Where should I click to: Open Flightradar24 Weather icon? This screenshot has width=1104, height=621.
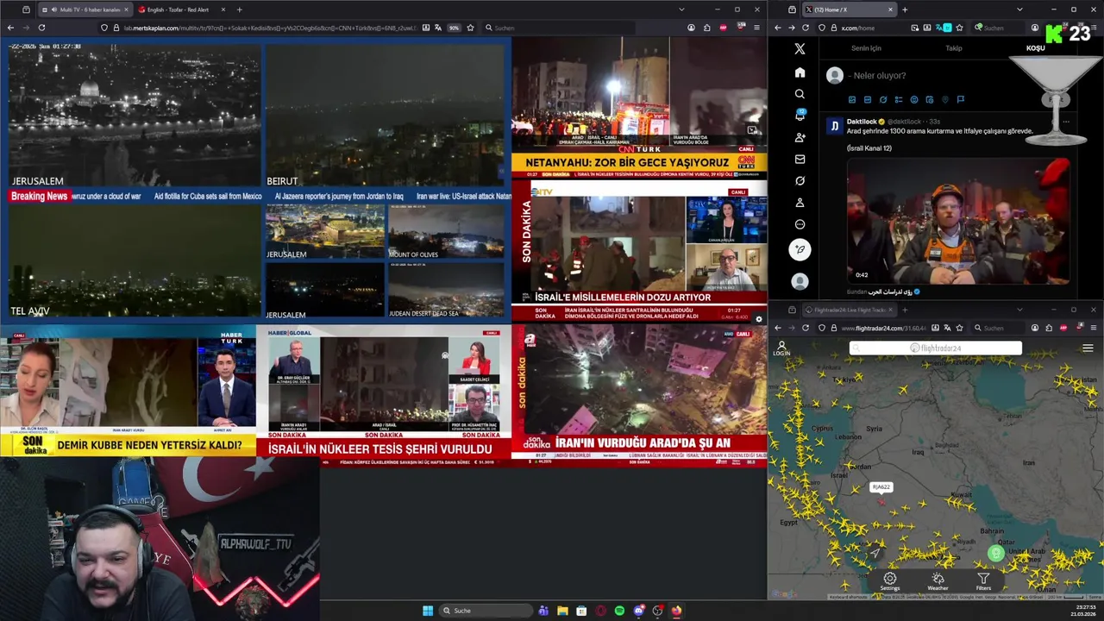tap(938, 581)
